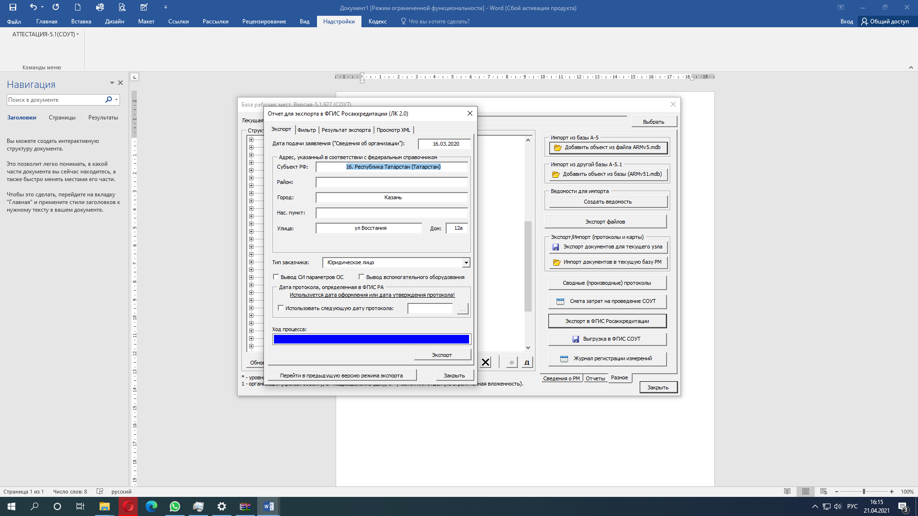Open the Результат экспорта tab
Screen dimensions: 918x516
[x=346, y=130]
